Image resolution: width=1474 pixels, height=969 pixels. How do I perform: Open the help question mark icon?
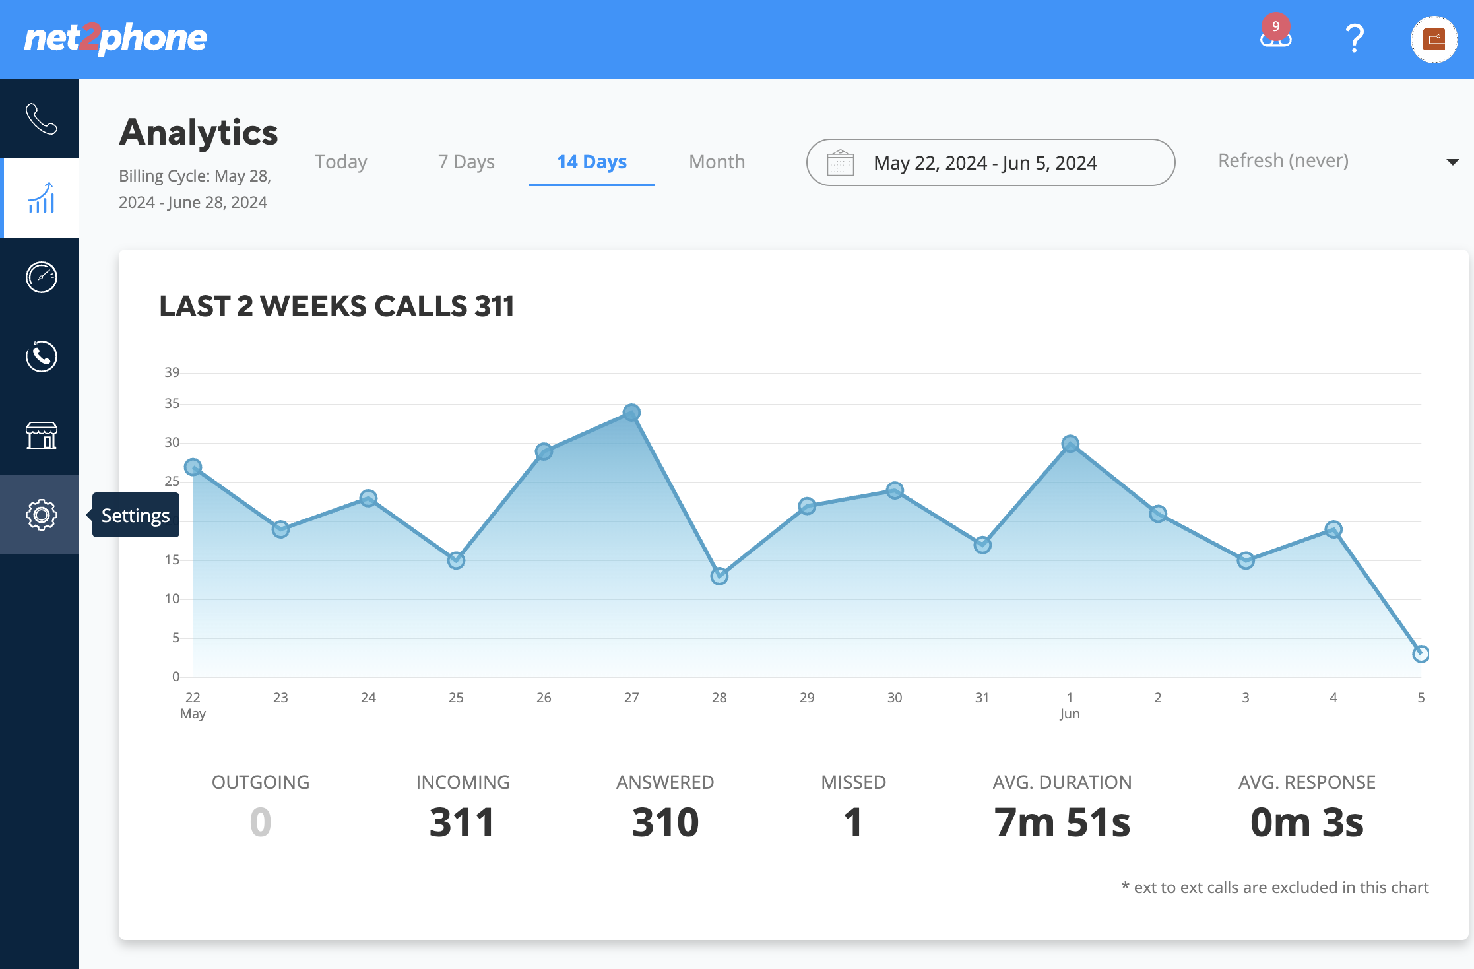[x=1355, y=38]
